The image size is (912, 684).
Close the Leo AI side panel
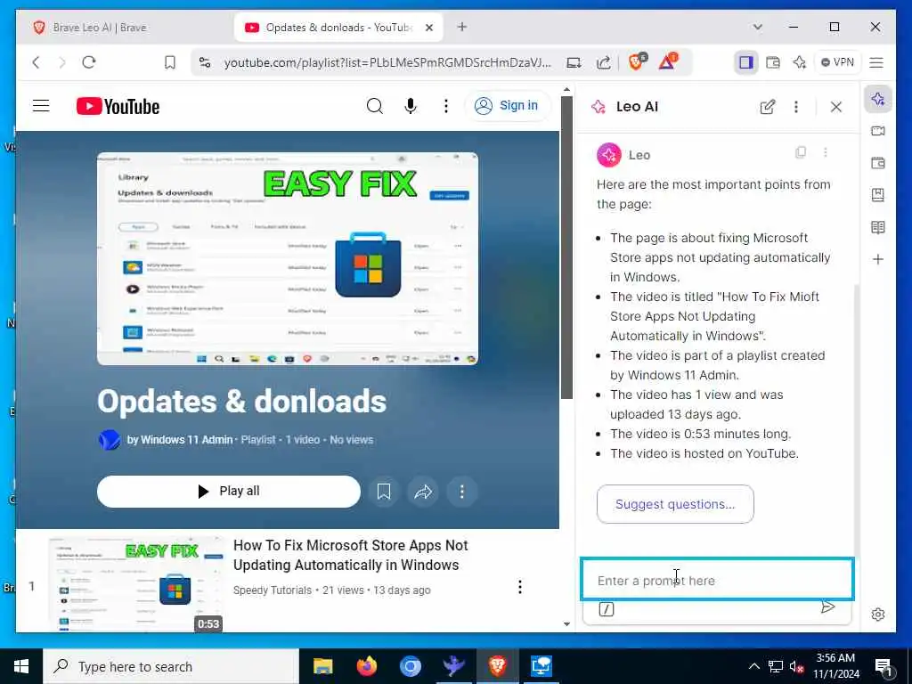coord(836,107)
